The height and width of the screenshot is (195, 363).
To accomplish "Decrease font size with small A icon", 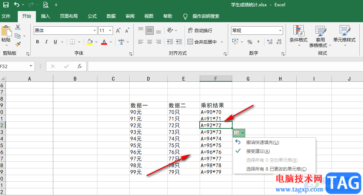I will [127, 31].
